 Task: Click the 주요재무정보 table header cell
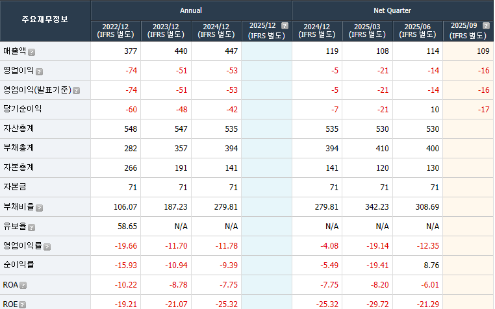[x=45, y=21]
